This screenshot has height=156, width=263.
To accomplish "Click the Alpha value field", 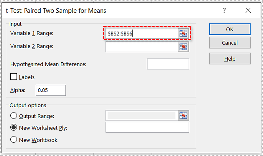I will [51, 90].
